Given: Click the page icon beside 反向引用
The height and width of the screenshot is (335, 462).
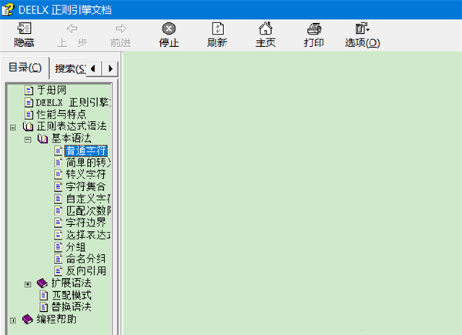Looking at the screenshot, I should tap(59, 271).
